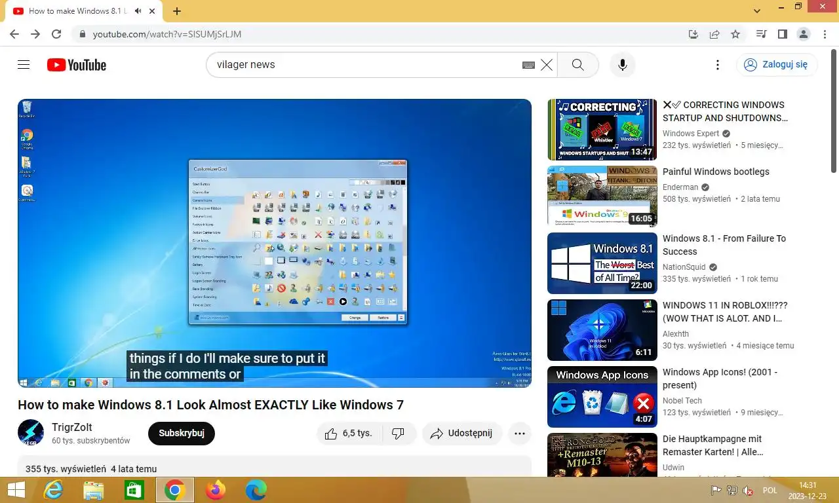839x503 pixels.
Task: Open TrigrZolt channel avatar
Action: click(x=31, y=433)
